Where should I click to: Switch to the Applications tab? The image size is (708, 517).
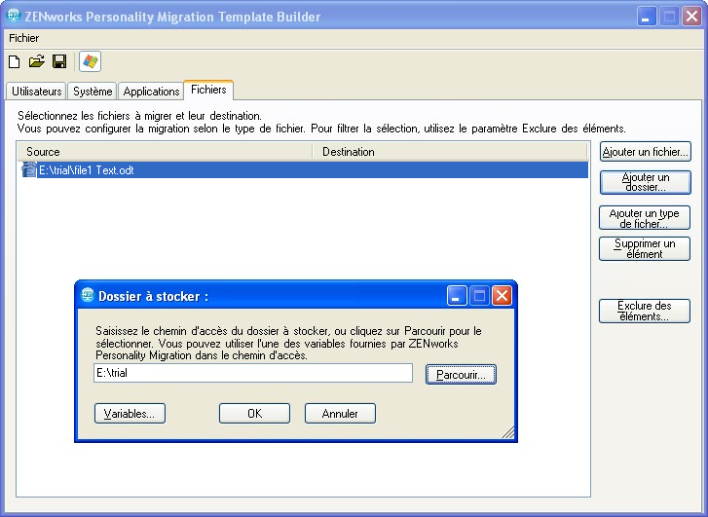[x=151, y=92]
